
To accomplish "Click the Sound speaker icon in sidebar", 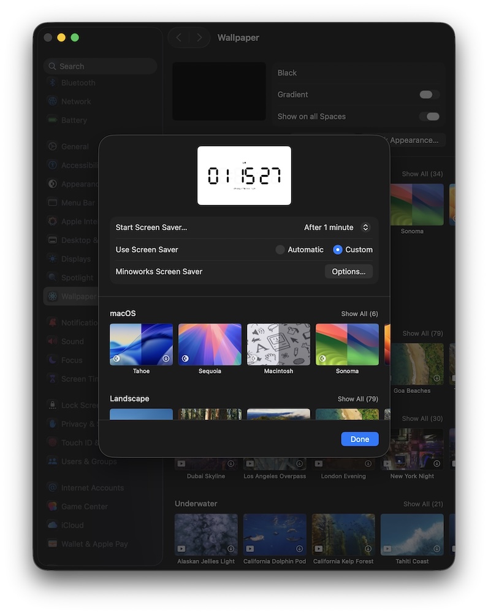I will pos(53,341).
